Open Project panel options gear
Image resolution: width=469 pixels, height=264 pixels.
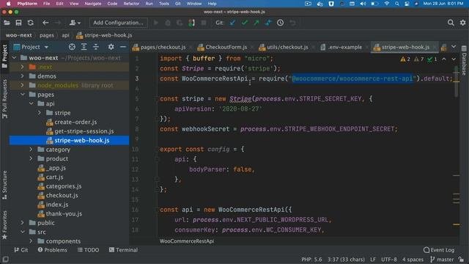pyautogui.click(x=111, y=47)
